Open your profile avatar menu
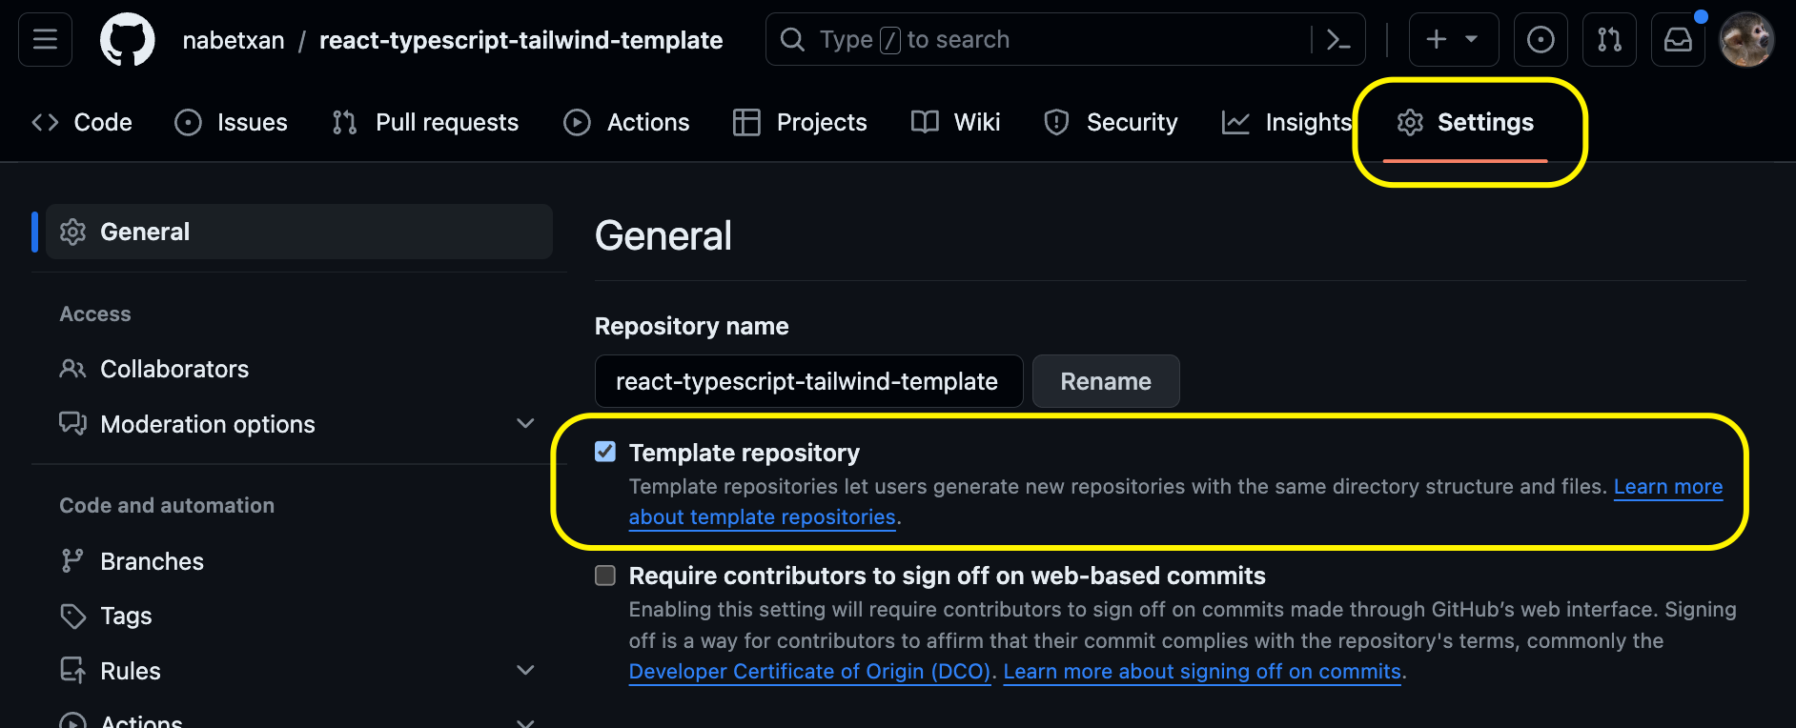Image resolution: width=1796 pixels, height=728 pixels. point(1746,39)
